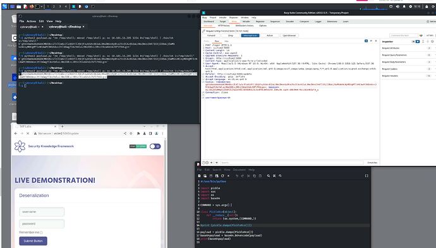Screen dimensions: 436x248
Task: Open the HTTP history sub-tab
Action: 224,25
